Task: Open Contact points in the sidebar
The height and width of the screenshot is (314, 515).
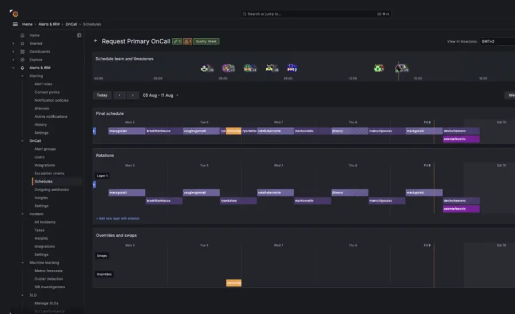Action: click(47, 92)
